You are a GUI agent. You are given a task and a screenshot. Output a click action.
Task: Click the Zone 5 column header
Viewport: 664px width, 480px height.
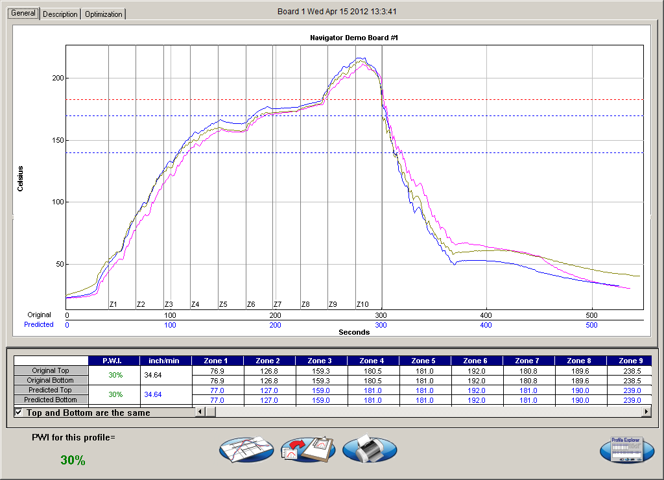(425, 361)
